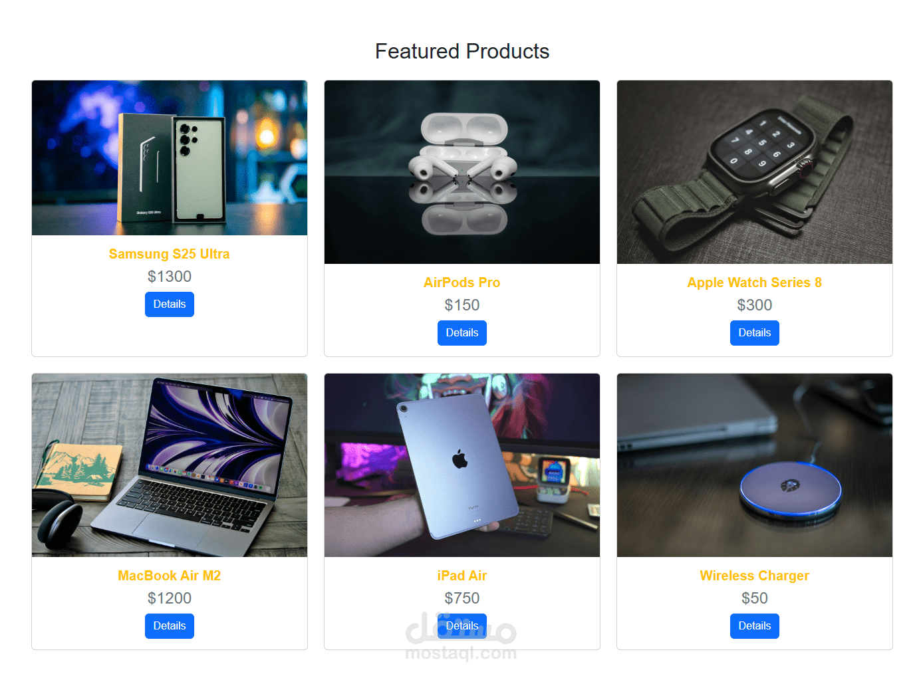Select the AirPods Pro product image
This screenshot has height=676, width=923.
click(x=462, y=172)
